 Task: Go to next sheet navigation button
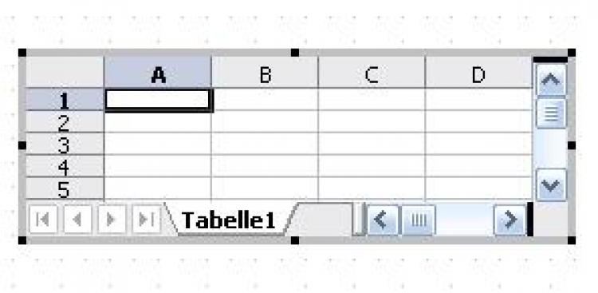112,220
